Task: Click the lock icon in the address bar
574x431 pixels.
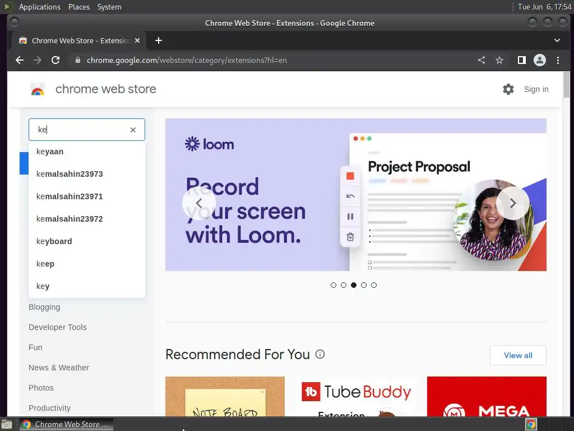Action: (77, 60)
